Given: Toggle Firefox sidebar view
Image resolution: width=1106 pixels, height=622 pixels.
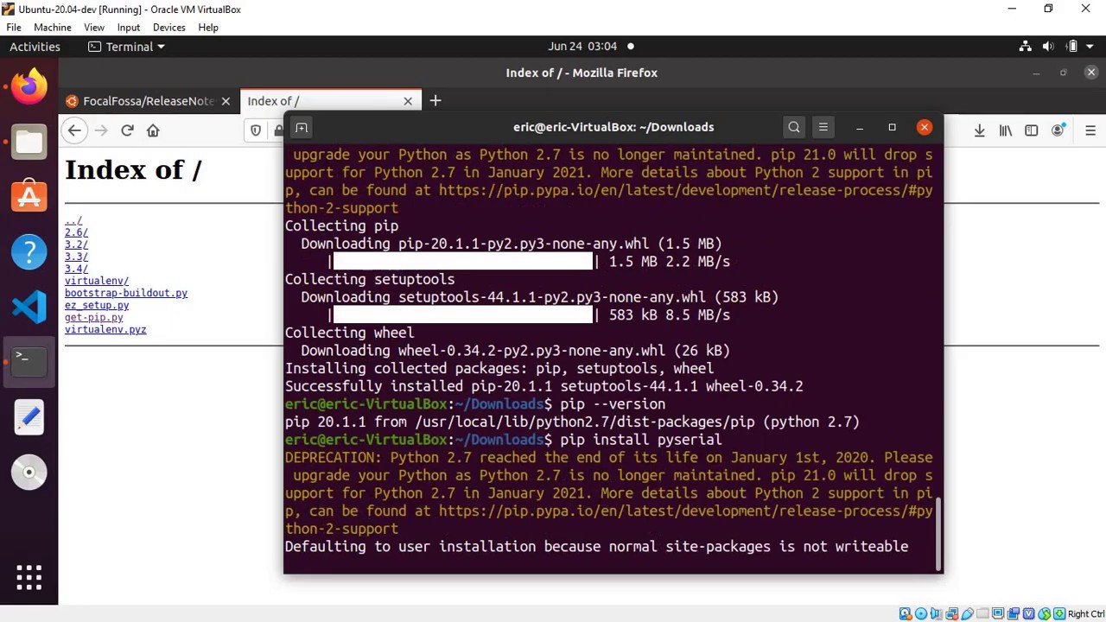Looking at the screenshot, I should pos(1031,130).
